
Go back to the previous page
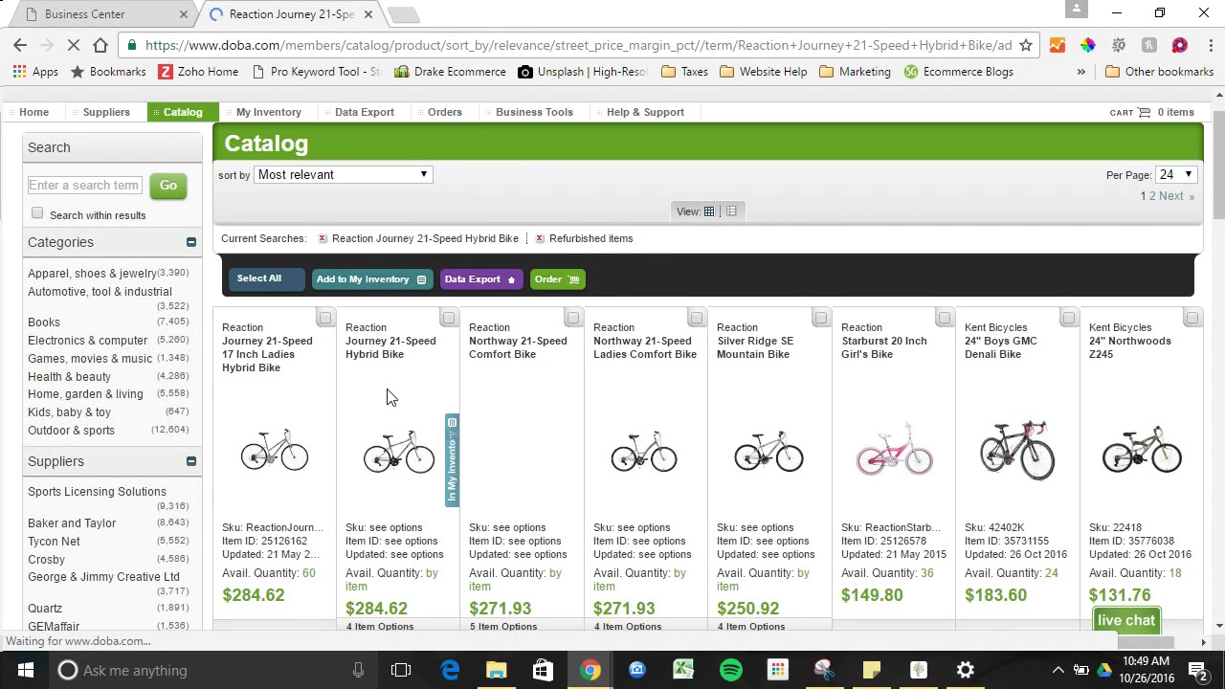[20, 45]
